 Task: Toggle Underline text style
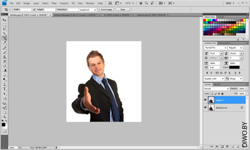point(235,73)
